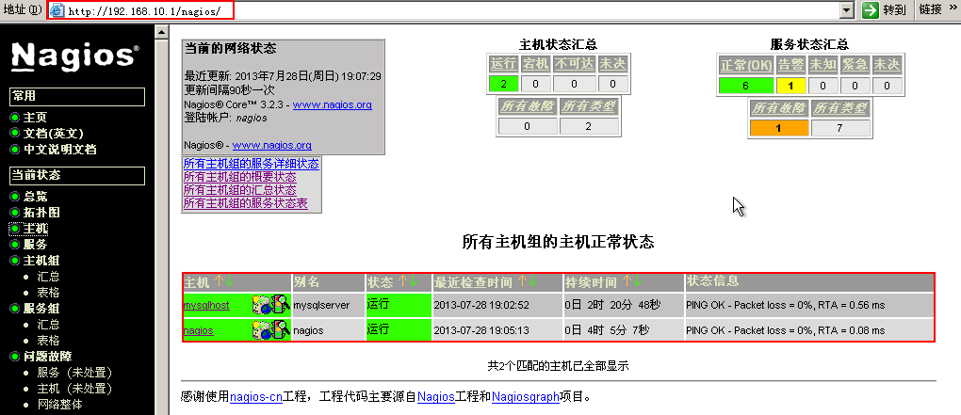Image resolution: width=961 pixels, height=415 pixels.
Task: Open www.nagios.org link after Nagios Core 3.2.3
Action: [333, 104]
